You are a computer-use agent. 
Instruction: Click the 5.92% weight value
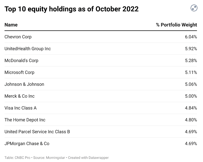[191, 49]
